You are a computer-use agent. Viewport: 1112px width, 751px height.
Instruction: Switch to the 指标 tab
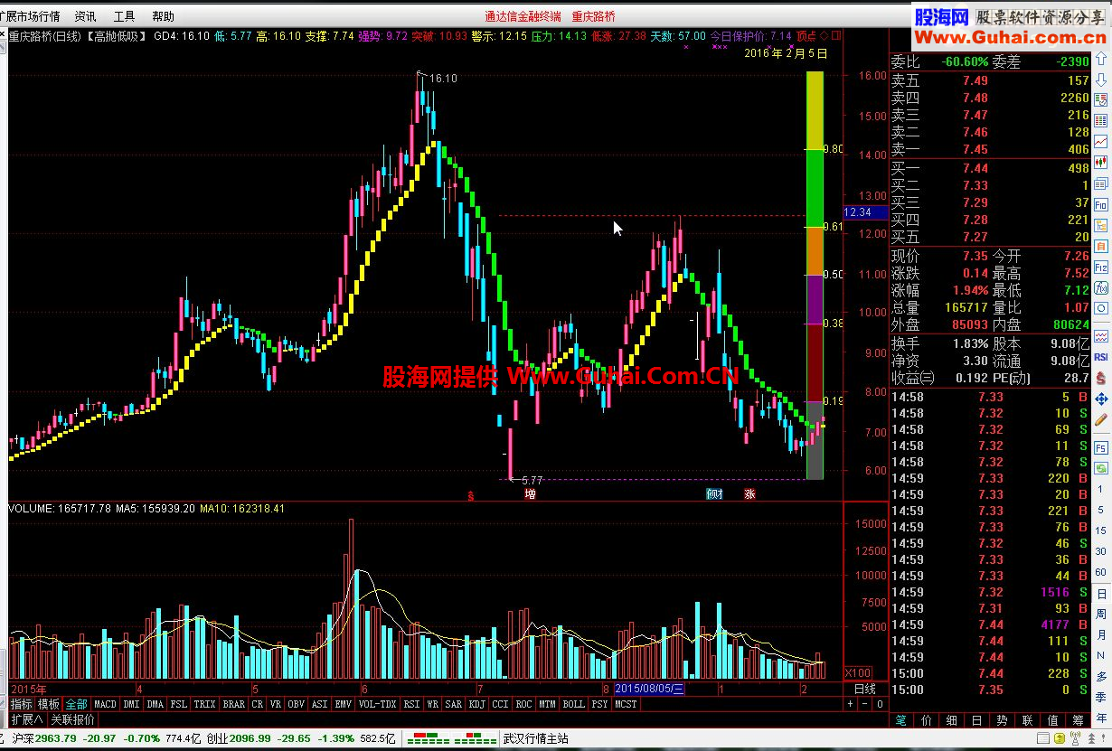point(22,704)
